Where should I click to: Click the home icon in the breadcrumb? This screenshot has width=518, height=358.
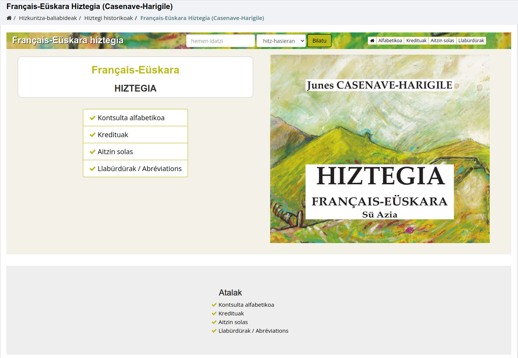pos(9,18)
